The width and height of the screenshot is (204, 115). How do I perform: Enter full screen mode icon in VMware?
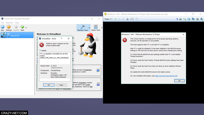pos(132,19)
